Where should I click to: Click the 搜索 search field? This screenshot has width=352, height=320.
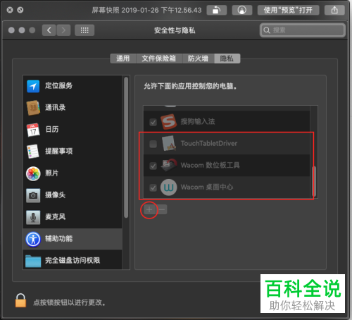coord(303,30)
